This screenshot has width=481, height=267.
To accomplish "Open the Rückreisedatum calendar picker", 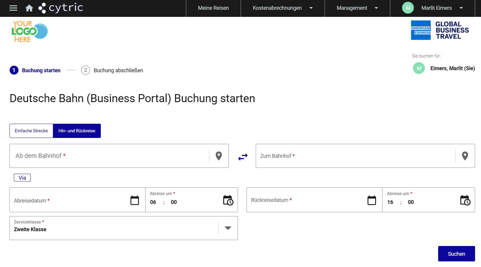I will point(372,200).
